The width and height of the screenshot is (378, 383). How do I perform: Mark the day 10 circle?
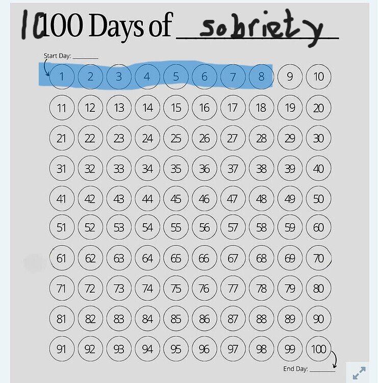tap(318, 77)
